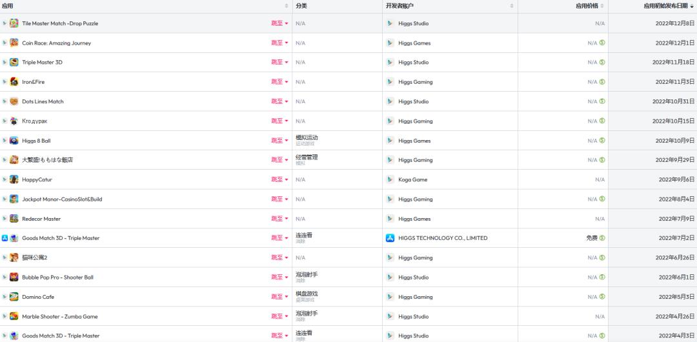The width and height of the screenshot is (697, 342).
Task: Click the Higgs 8 Ball app icon
Action: click(14, 141)
